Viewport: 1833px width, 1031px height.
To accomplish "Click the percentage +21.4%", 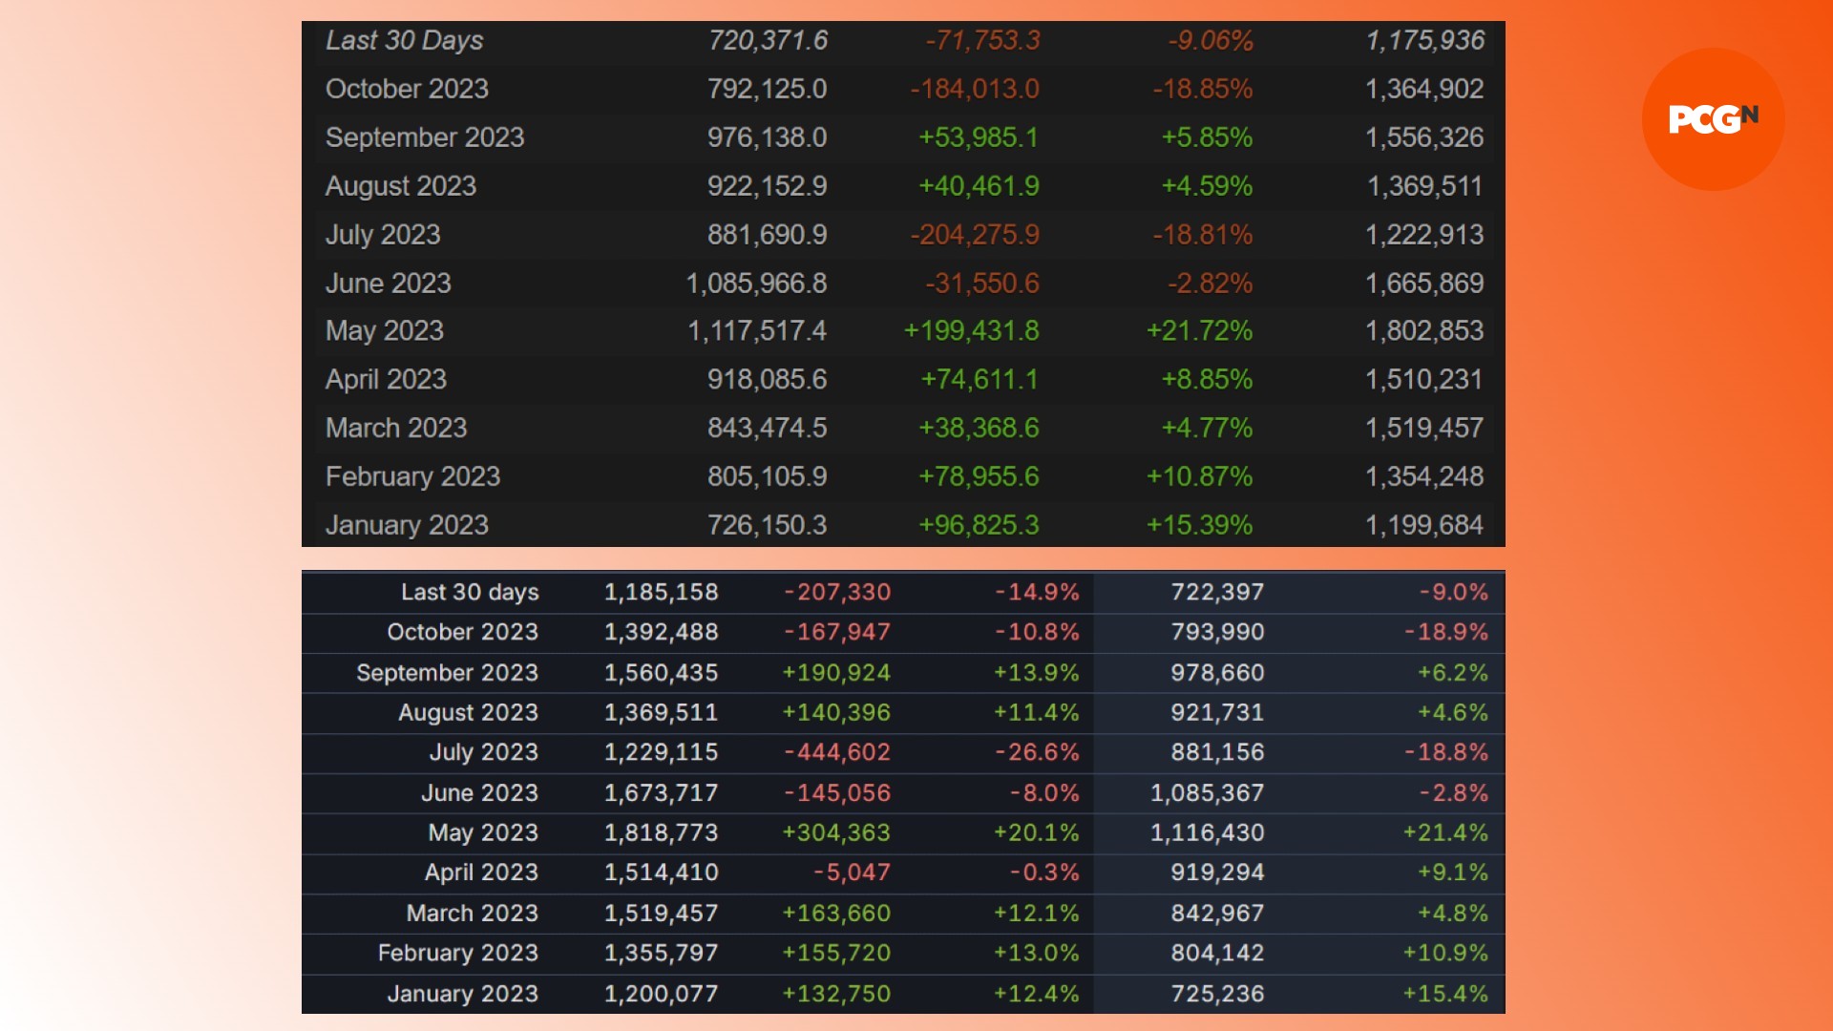I will (x=1445, y=832).
